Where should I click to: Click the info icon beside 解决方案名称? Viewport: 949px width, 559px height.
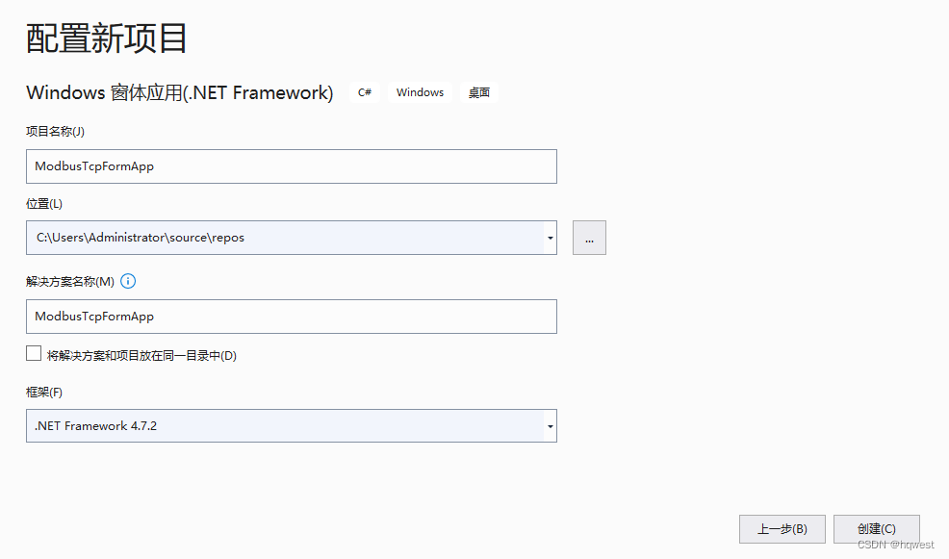[128, 281]
